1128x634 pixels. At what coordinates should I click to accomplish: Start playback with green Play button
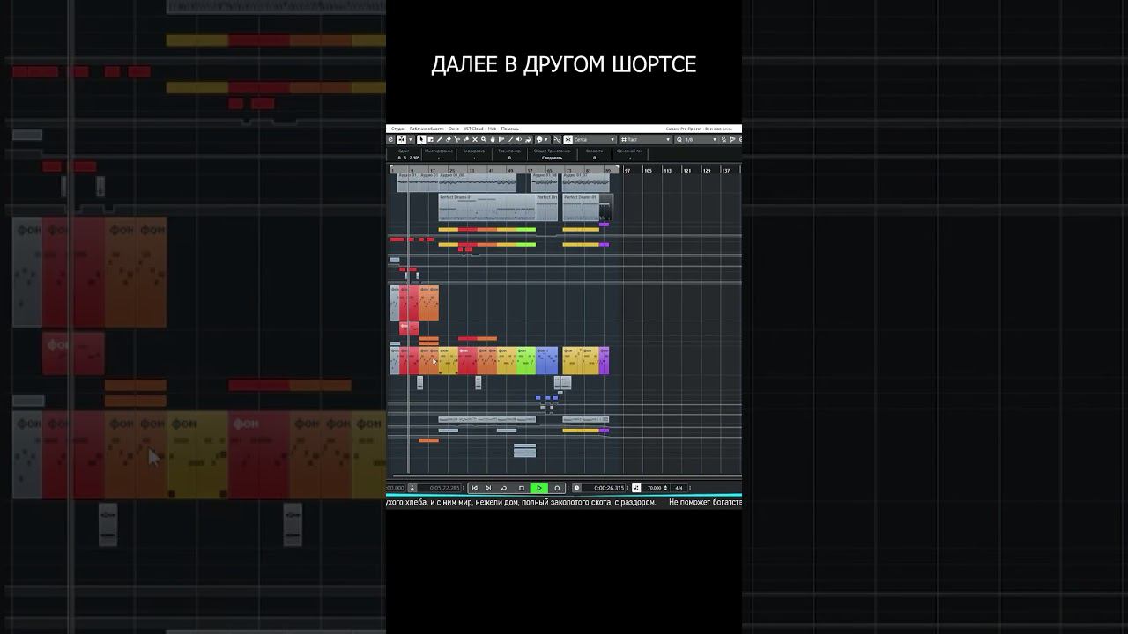(539, 488)
